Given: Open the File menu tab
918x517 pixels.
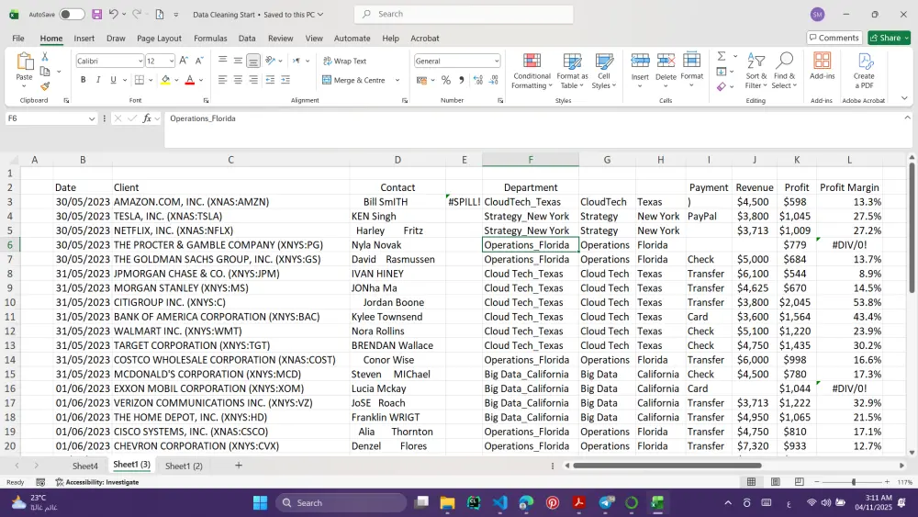Looking at the screenshot, I should pyautogui.click(x=18, y=38).
